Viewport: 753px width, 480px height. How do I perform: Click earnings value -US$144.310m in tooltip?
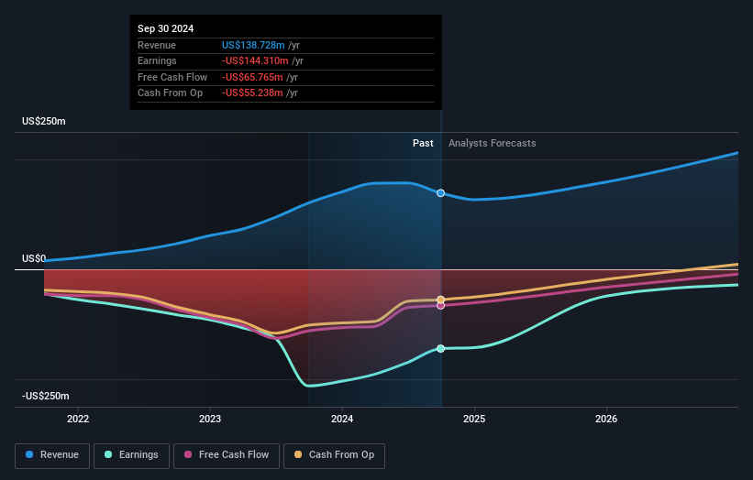click(x=255, y=60)
